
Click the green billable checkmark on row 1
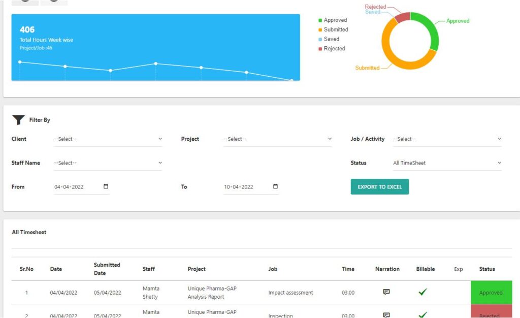click(x=422, y=292)
